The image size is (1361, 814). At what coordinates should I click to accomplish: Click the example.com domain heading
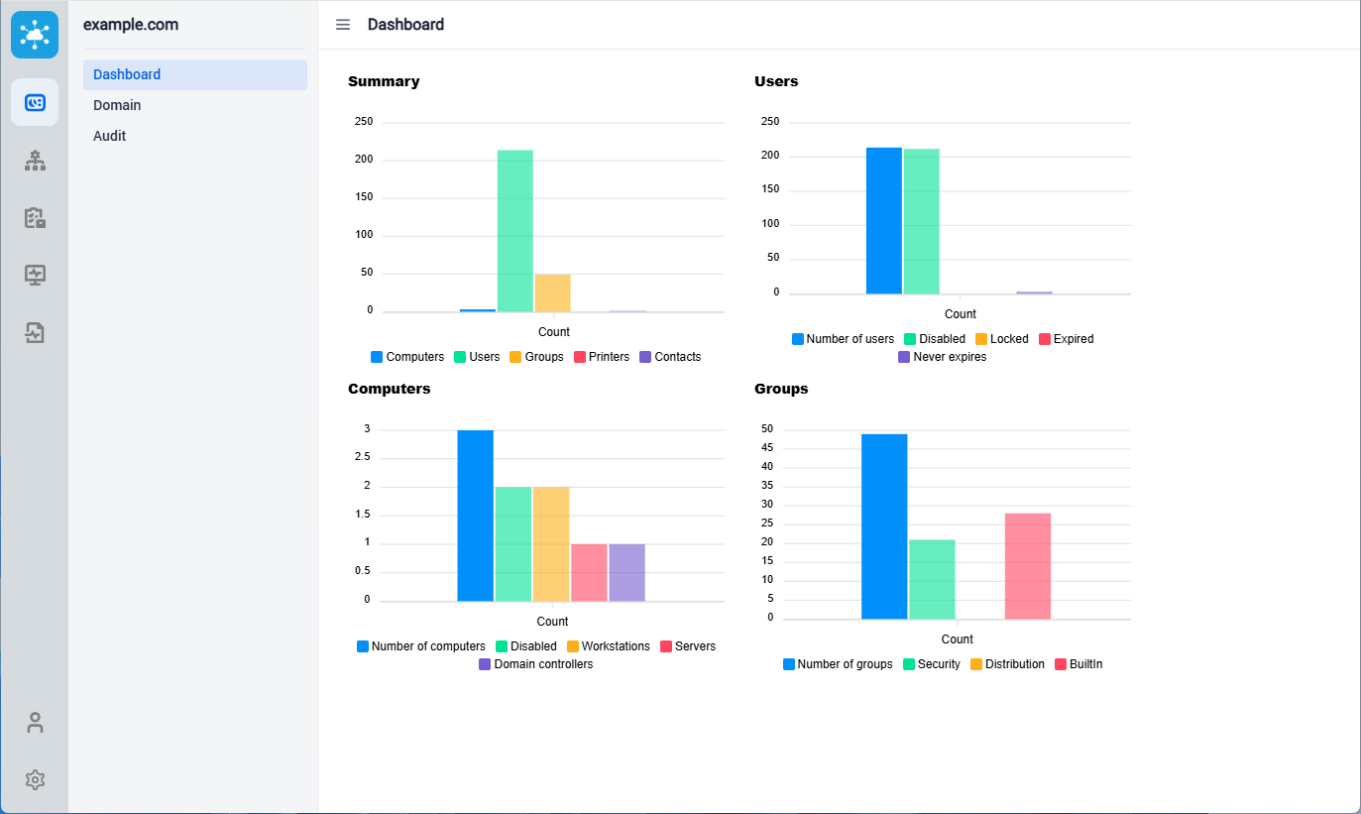pos(131,25)
